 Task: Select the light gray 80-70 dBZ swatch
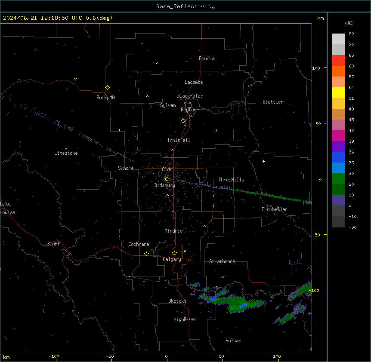point(338,39)
